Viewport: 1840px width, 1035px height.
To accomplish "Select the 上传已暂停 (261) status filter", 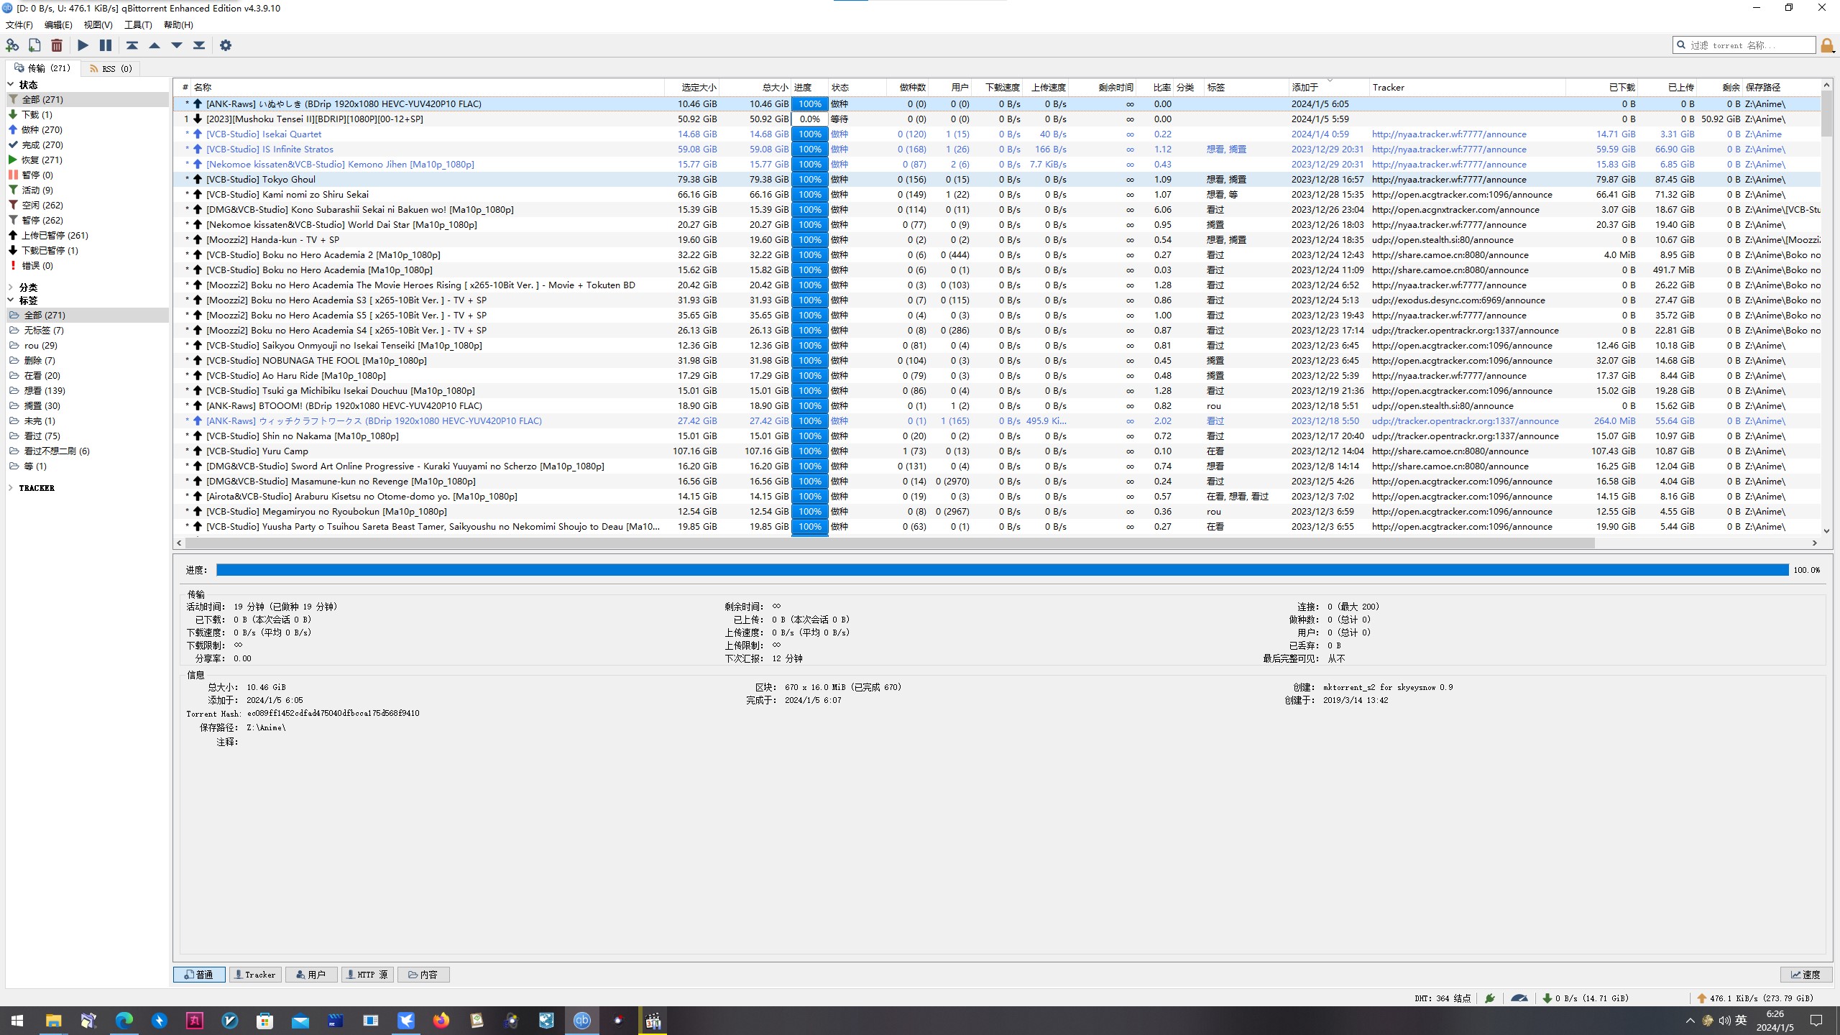I will 88,235.
